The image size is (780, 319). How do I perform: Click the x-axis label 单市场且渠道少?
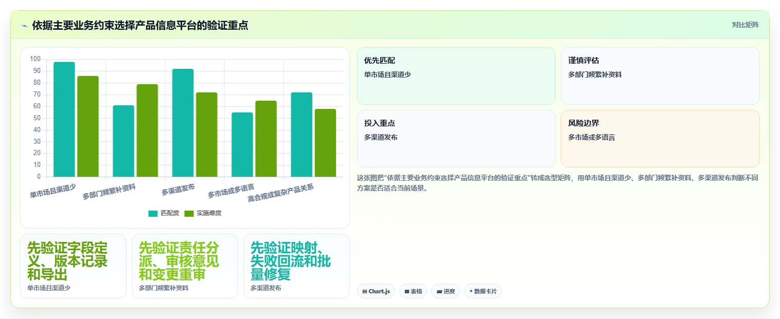coord(52,191)
